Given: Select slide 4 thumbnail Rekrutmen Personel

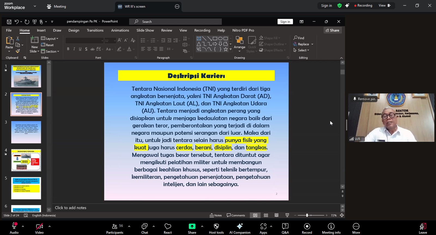Looking at the screenshot, I should click(26, 160).
